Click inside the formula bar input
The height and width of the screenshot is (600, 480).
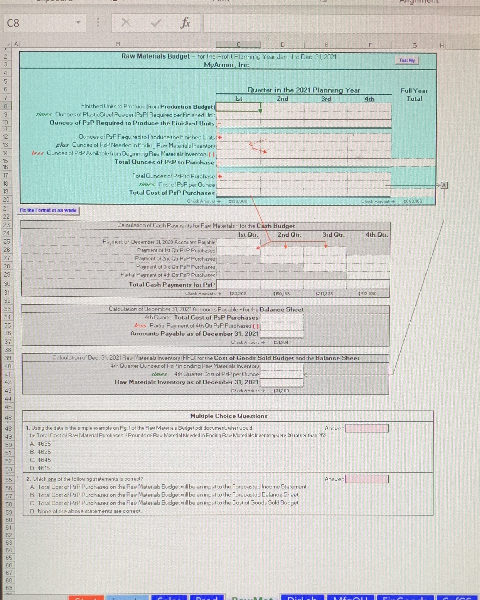342,23
